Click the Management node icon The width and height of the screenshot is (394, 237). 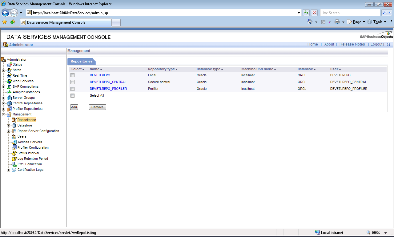click(x=9, y=114)
